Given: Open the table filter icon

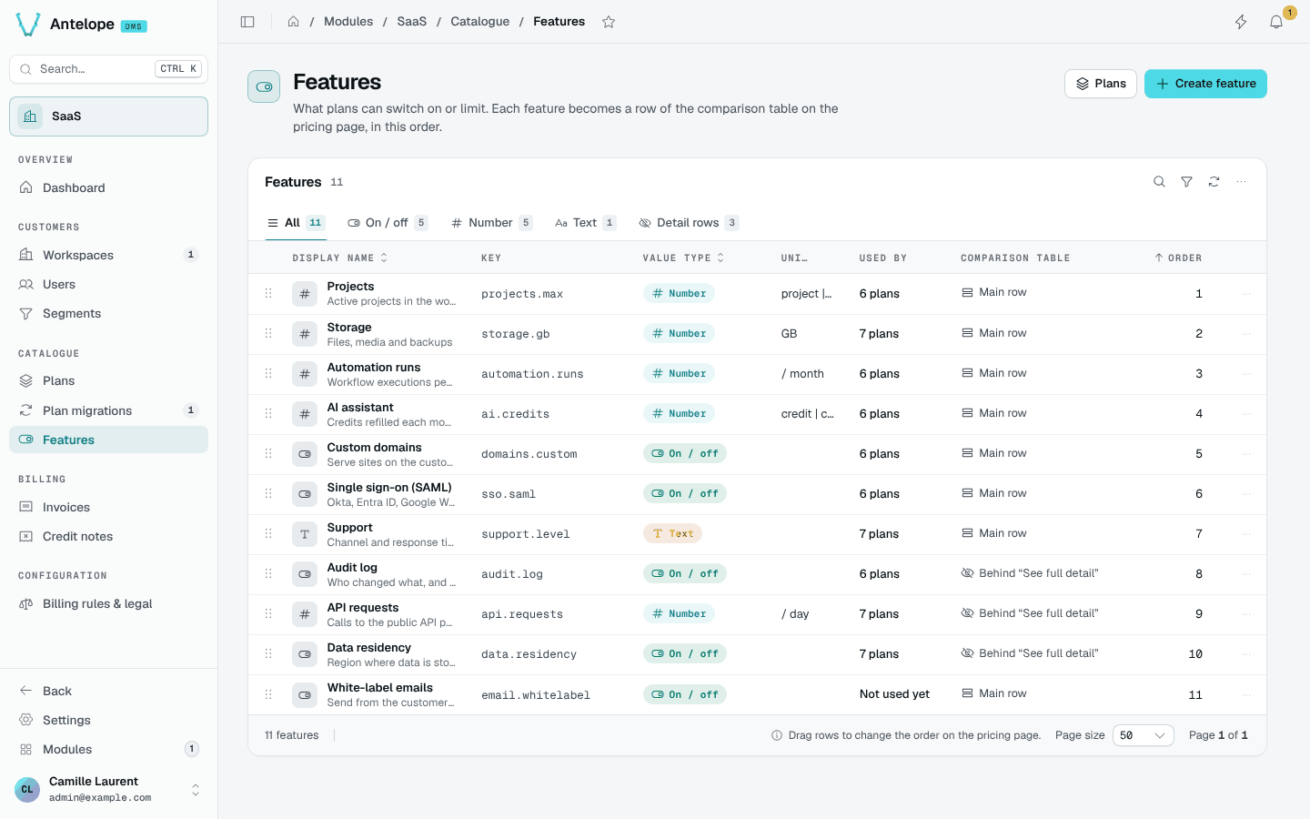Looking at the screenshot, I should pos(1186,182).
